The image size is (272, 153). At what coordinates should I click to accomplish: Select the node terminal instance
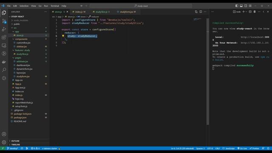237,11
